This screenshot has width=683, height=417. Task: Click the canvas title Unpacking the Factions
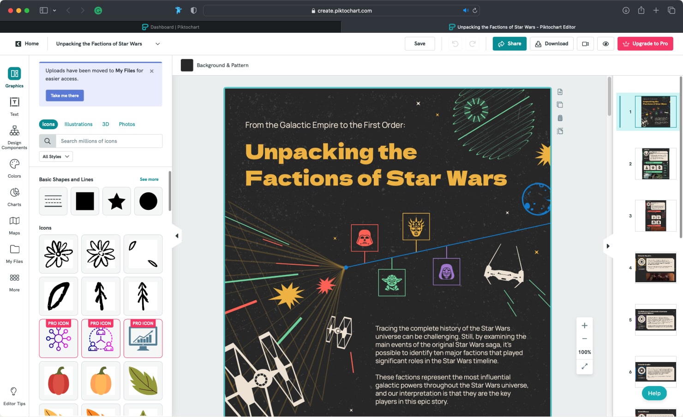click(376, 165)
